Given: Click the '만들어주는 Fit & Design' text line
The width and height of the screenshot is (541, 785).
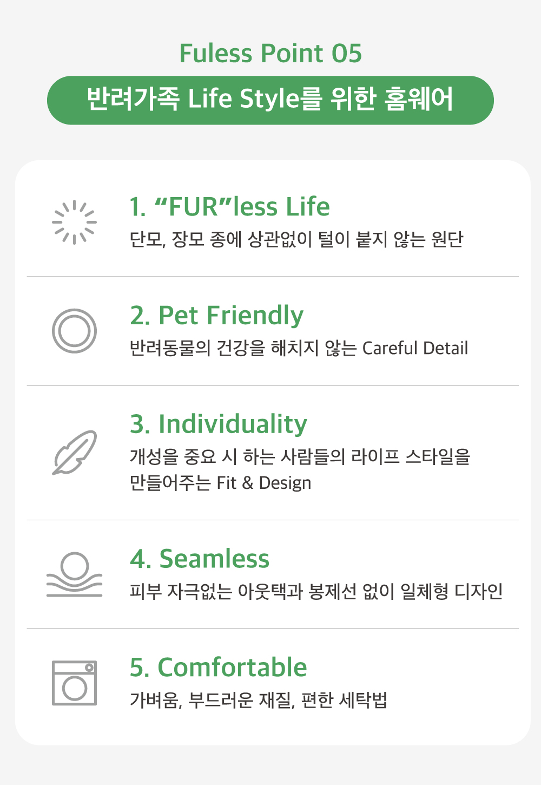Looking at the screenshot, I should tap(220, 483).
